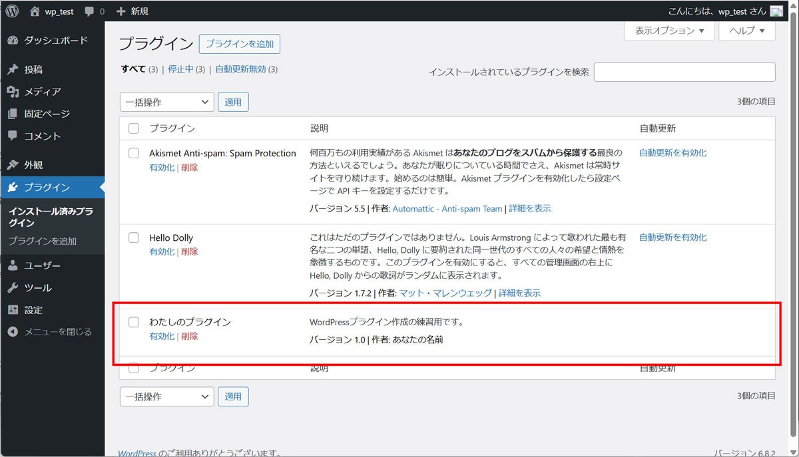Viewport: 799px width, 457px height.
Task: Open Akismet 詳細を表示 link
Action: 530,209
